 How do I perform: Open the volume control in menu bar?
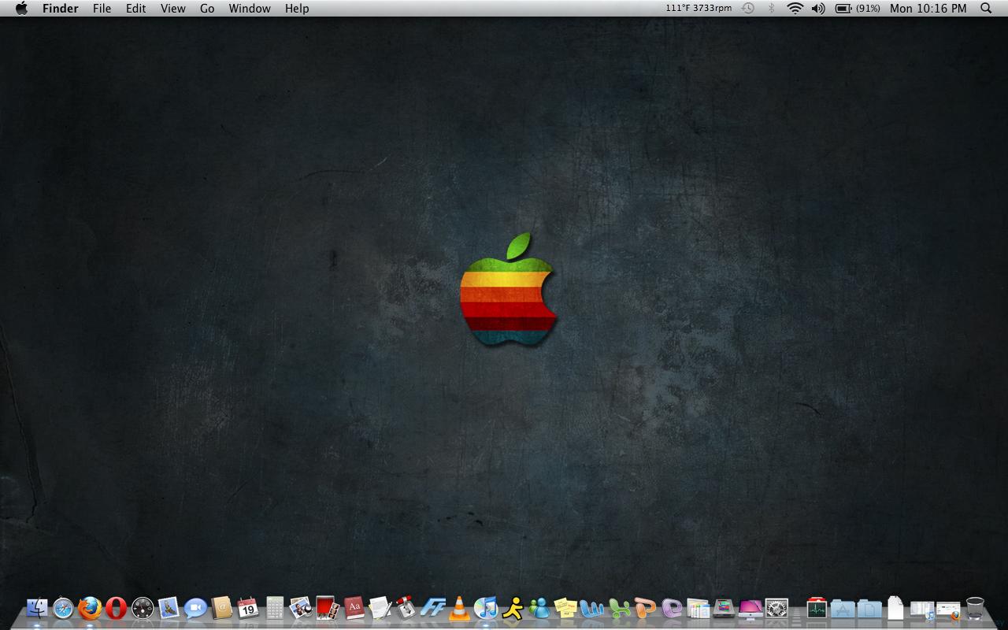[x=819, y=9]
